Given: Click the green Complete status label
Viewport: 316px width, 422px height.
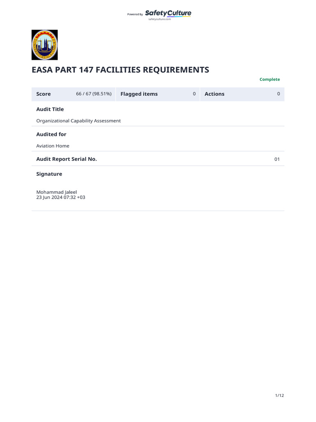Looking at the screenshot, I should [x=270, y=80].
